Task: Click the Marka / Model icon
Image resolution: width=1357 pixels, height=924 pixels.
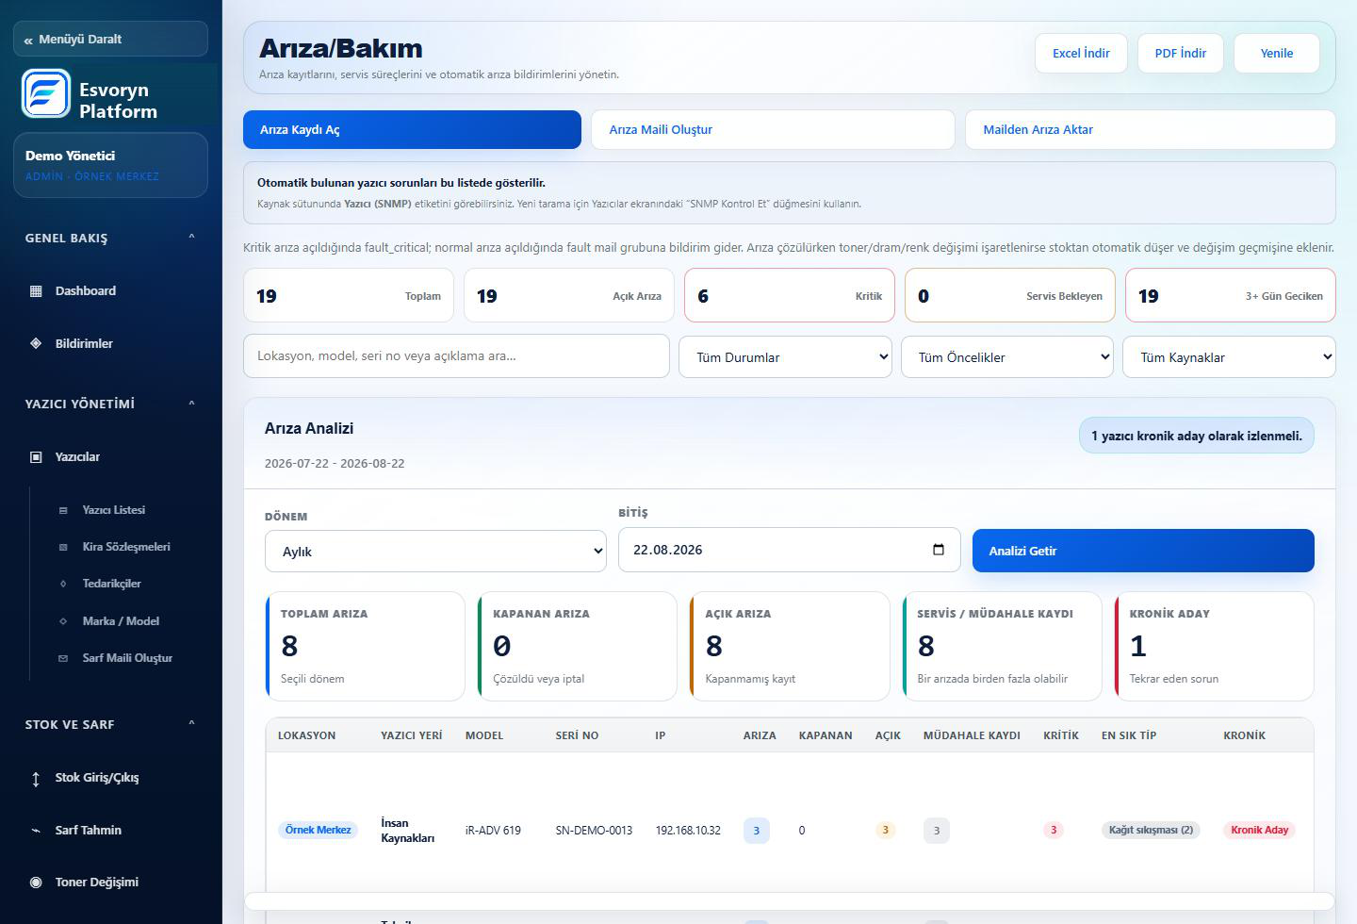Action: [x=63, y=621]
